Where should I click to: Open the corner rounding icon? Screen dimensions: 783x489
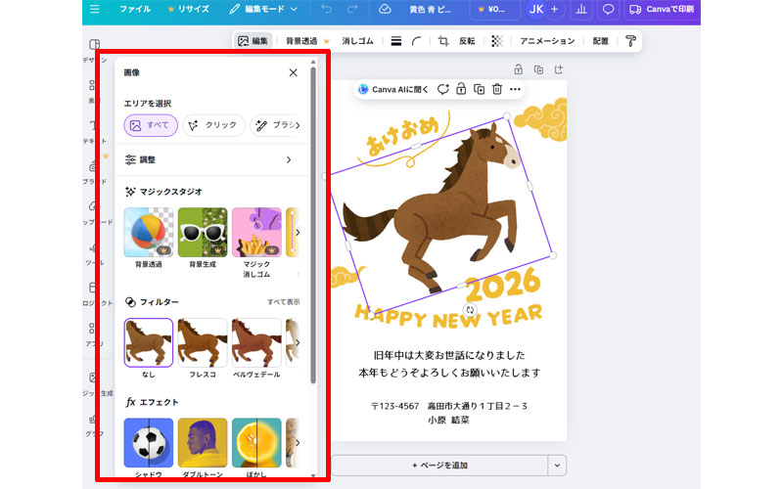(x=417, y=41)
